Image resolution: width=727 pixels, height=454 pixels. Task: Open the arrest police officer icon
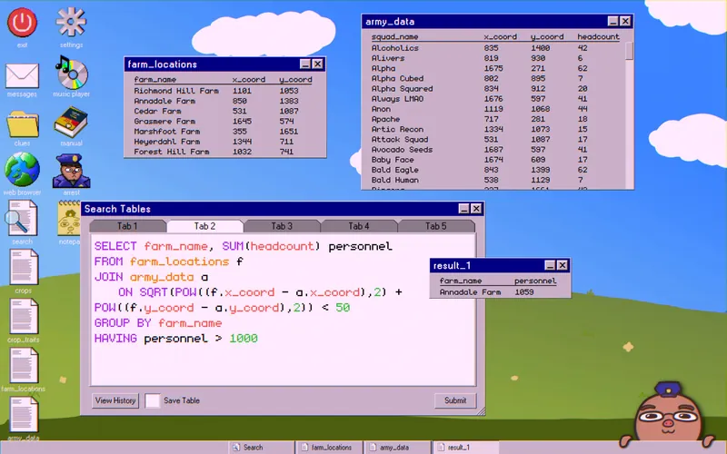[x=71, y=171]
